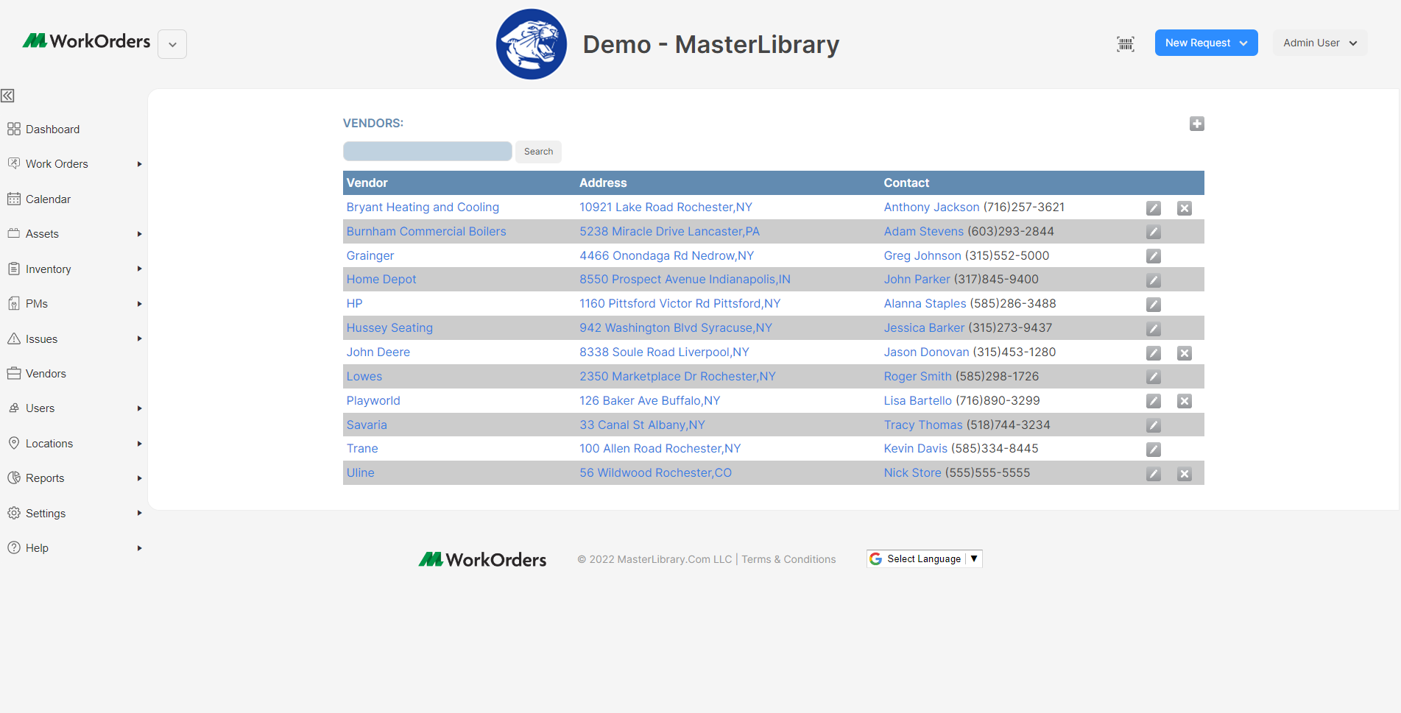Edit the Uline vendor row
This screenshot has width=1401, height=713.
point(1153,474)
